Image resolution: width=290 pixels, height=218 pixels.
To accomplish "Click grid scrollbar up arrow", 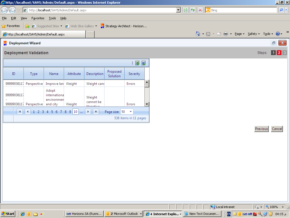I will point(147,82).
